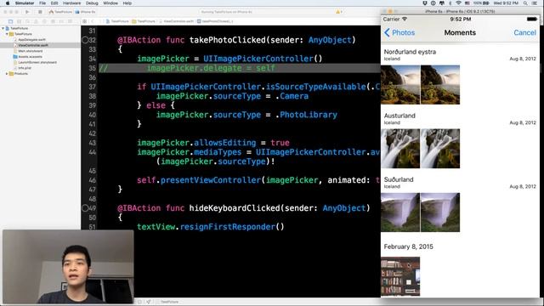Select Info.plist in project navigator
This screenshot has height=306, width=544.
(x=25, y=68)
